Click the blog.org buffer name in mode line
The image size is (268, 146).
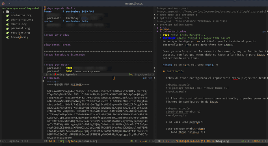pos(223,141)
